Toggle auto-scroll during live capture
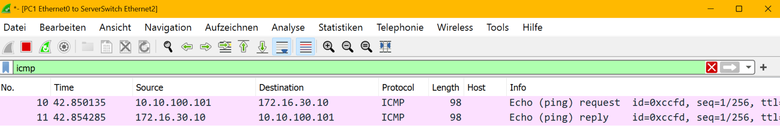Image resolution: width=780 pixels, height=134 pixels. [282, 47]
